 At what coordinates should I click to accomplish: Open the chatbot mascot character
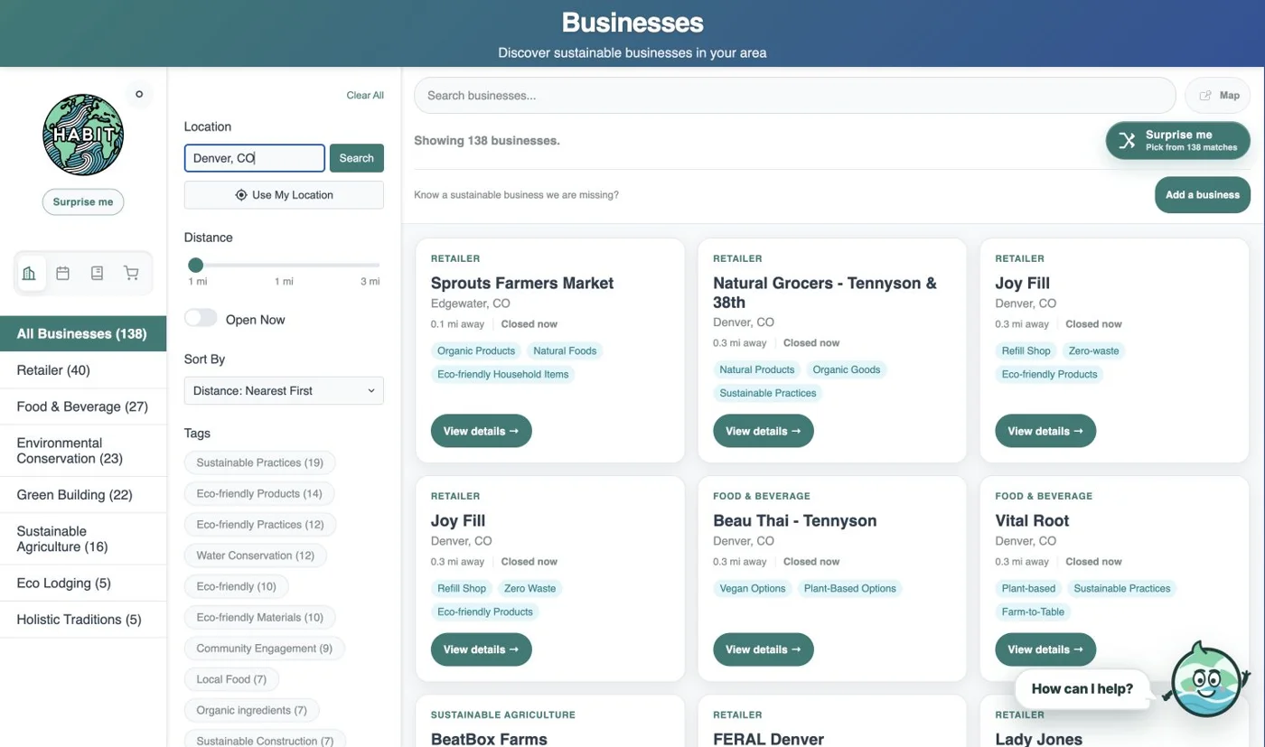pos(1206,682)
